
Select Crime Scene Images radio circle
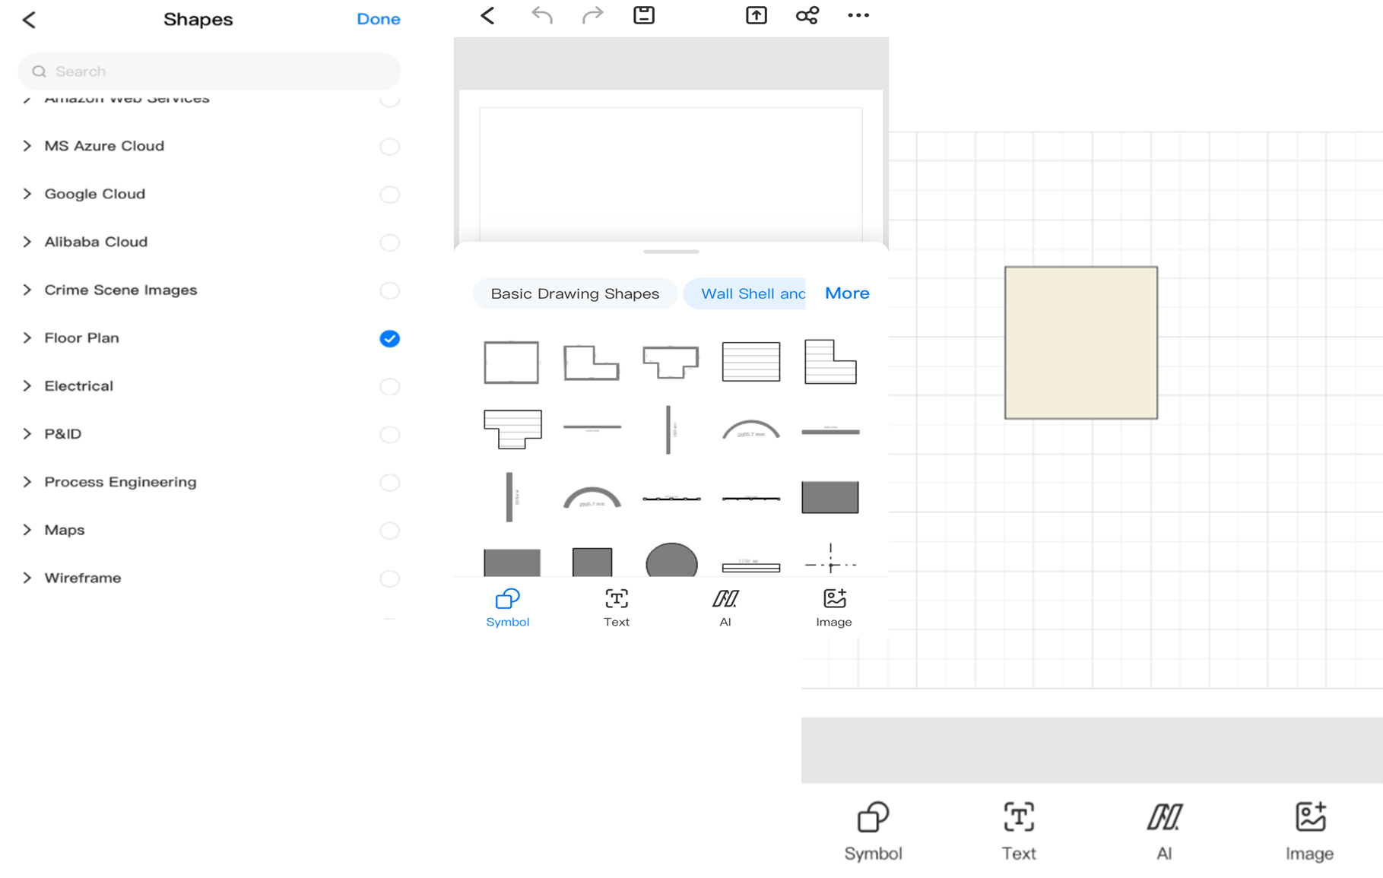tap(389, 290)
